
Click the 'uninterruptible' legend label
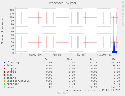point(18,81)
